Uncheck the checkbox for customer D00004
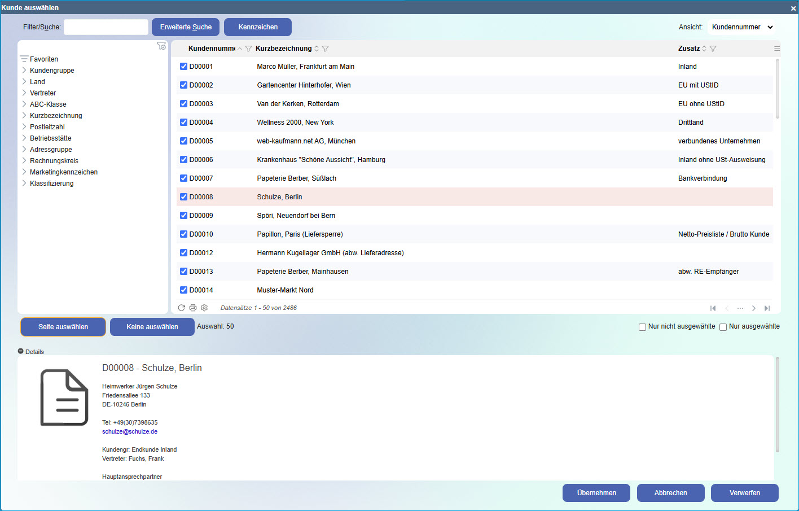 (183, 123)
